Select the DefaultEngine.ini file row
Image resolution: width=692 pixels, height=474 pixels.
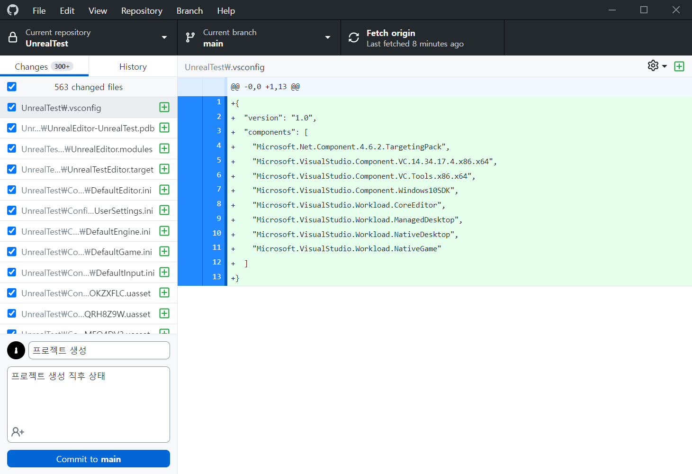pyautogui.click(x=89, y=231)
